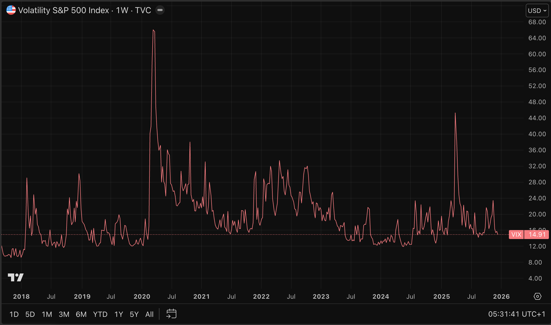The image size is (551, 325).
Task: Select the 1D time range
Action: [14, 314]
